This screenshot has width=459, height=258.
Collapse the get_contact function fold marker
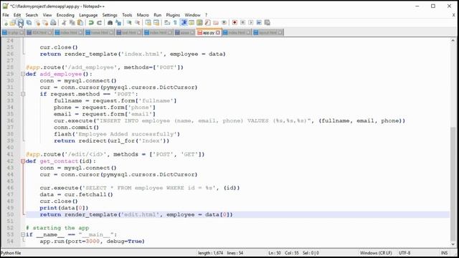click(23, 161)
